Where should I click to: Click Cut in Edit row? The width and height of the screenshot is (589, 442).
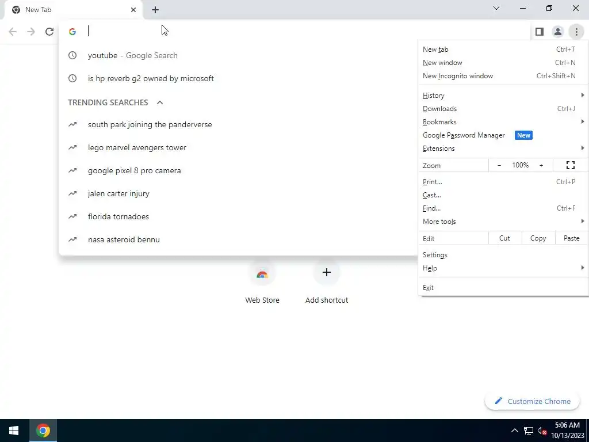[504, 238]
